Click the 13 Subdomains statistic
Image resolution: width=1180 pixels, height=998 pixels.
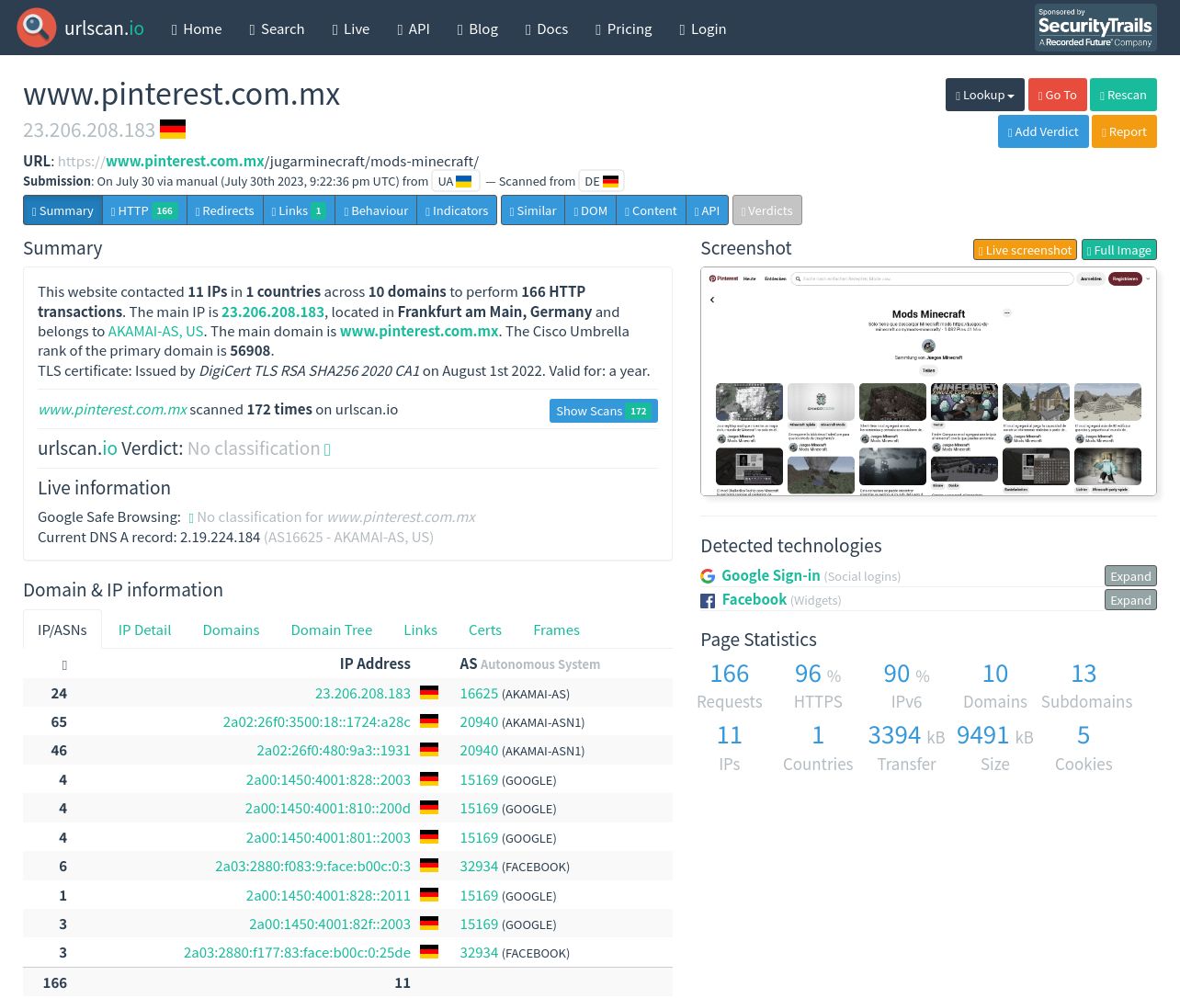pyautogui.click(x=1086, y=686)
